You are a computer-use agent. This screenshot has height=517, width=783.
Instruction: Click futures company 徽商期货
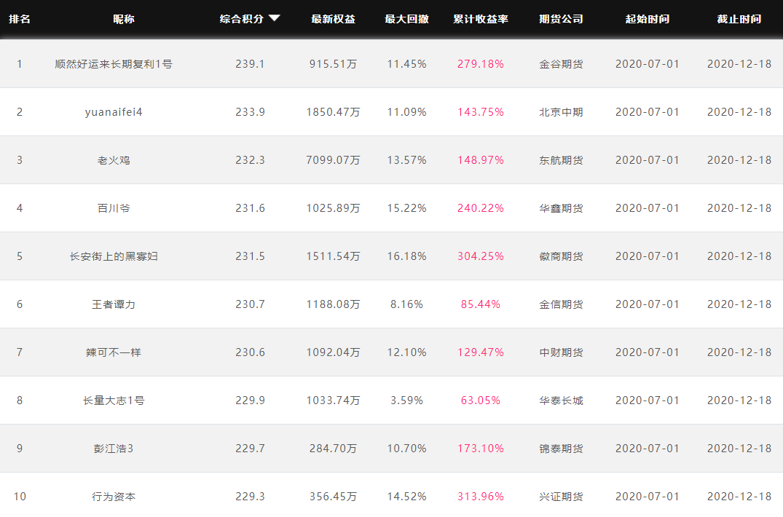(x=562, y=256)
